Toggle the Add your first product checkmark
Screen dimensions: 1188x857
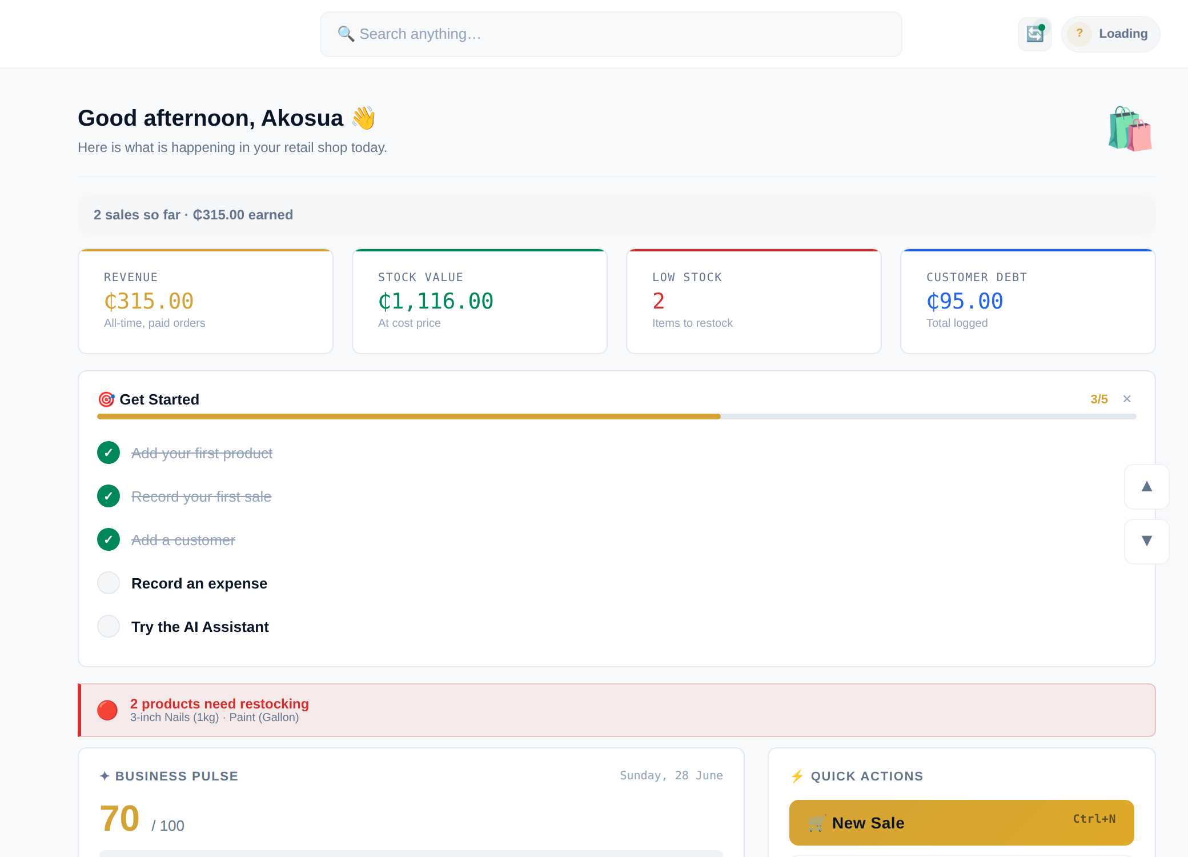109,452
